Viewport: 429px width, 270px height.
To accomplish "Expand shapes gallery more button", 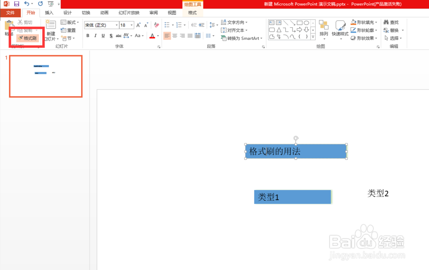I will (x=313, y=36).
